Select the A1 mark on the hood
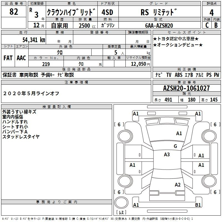222x222 pixels. [x=179, y=133]
